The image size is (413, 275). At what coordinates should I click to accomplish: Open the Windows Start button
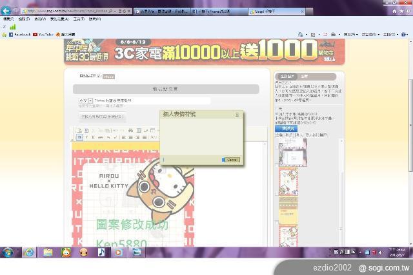tap(8, 252)
